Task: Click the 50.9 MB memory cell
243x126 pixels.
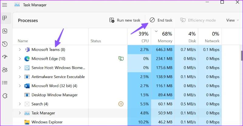Action: (163, 113)
